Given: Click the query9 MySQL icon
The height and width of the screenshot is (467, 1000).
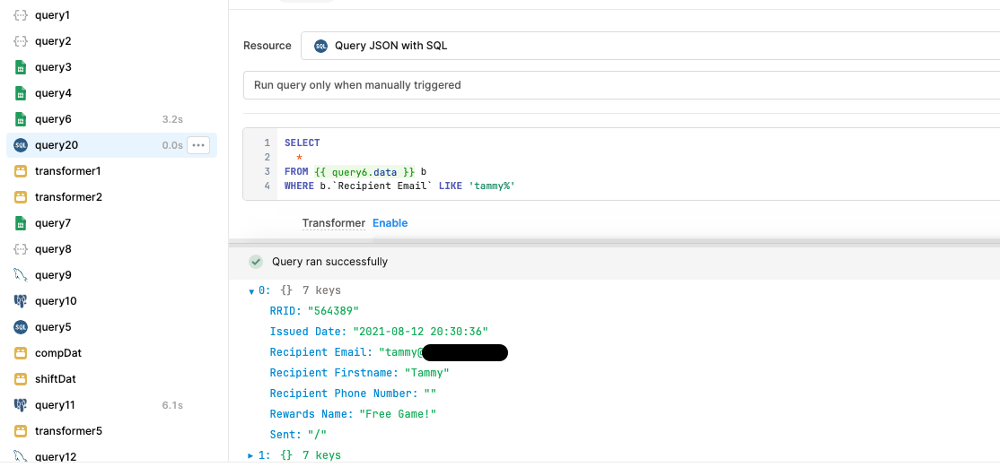Looking at the screenshot, I should click(21, 275).
